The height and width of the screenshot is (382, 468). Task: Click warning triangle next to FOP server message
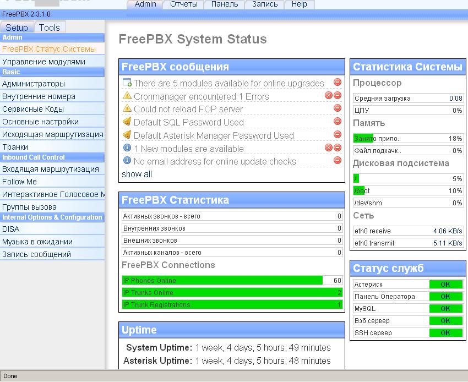pyautogui.click(x=127, y=108)
